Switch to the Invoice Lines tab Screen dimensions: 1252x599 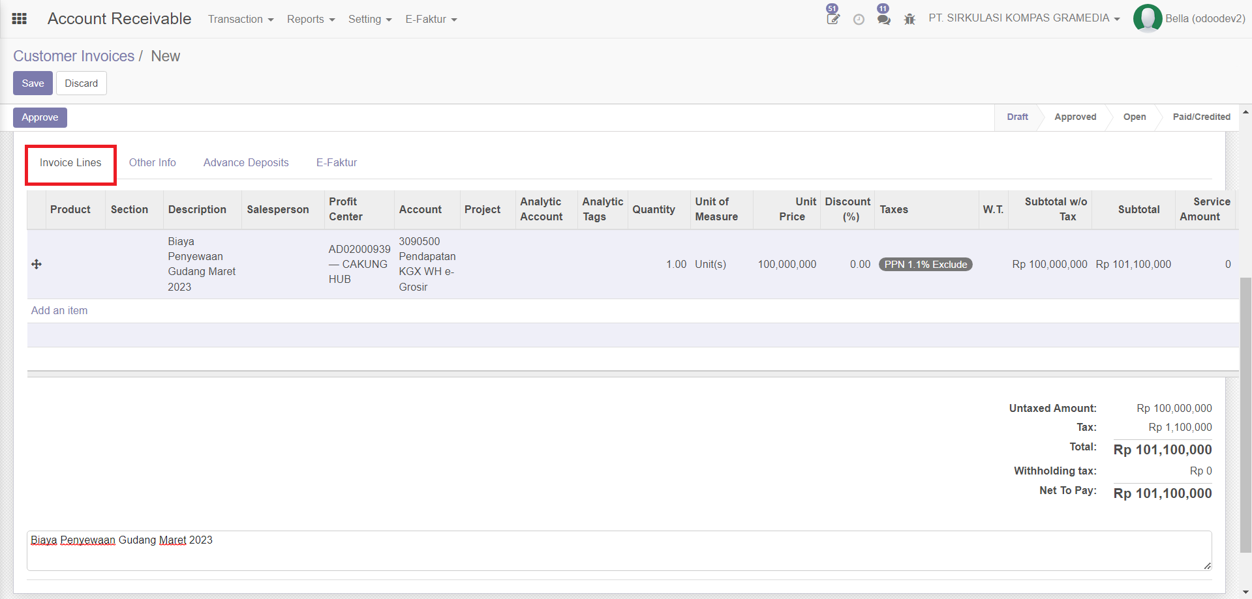[x=70, y=163]
